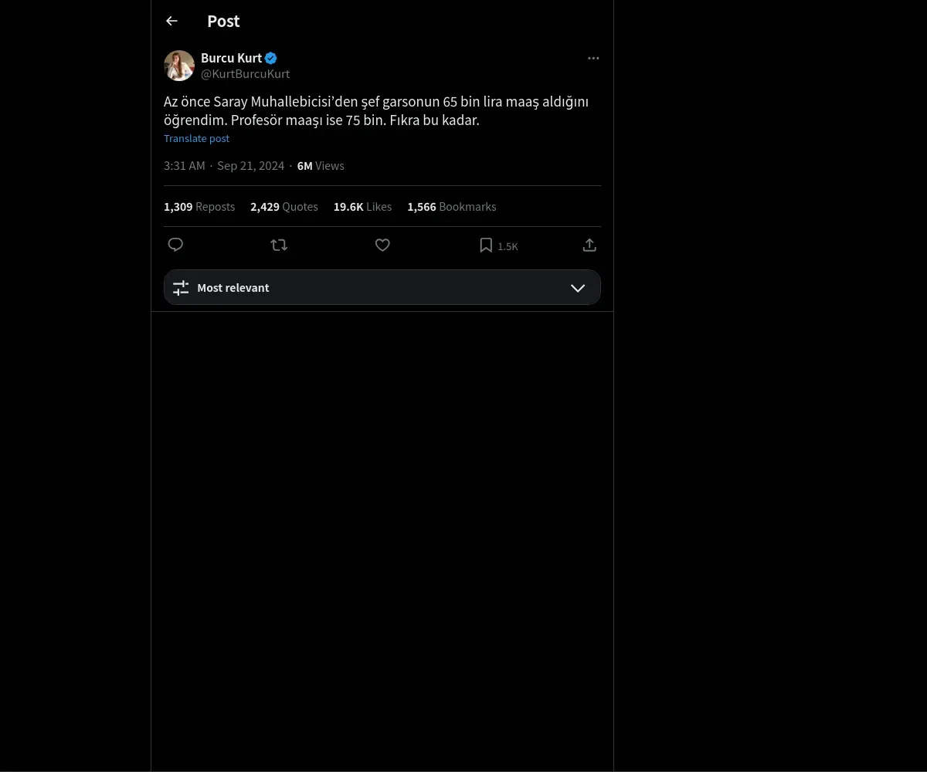Open the three-dot more options menu
This screenshot has height=772, width=927.
click(593, 59)
